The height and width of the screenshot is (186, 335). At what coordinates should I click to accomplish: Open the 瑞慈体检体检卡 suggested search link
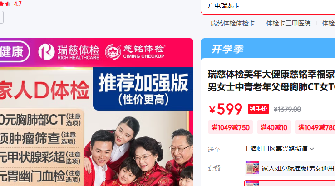(x=232, y=23)
